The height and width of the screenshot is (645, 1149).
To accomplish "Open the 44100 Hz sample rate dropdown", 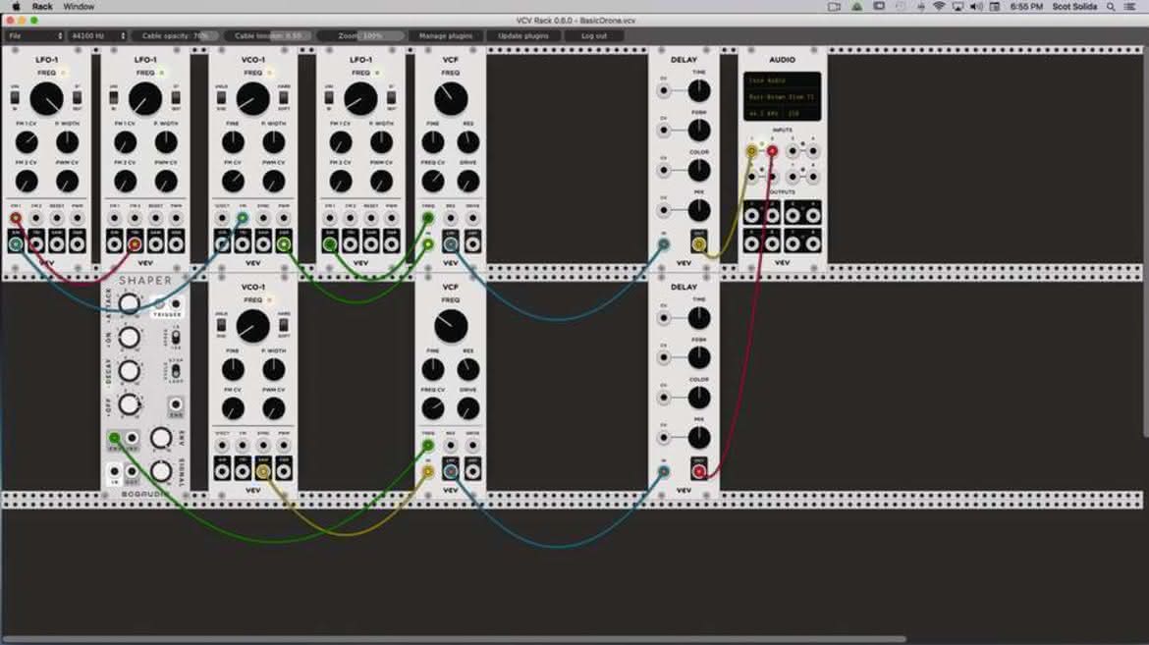I will (97, 36).
